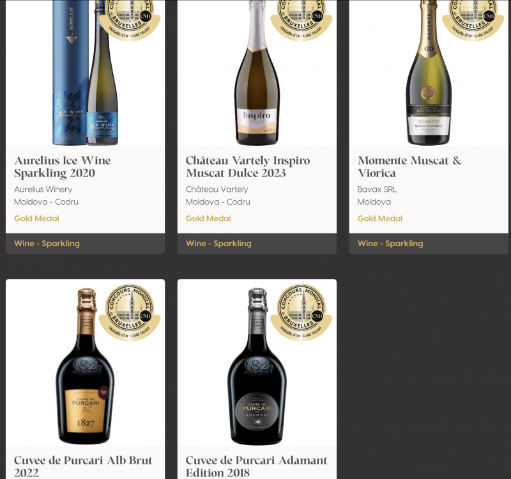Open Aurelius Ice Wine Sparkling 2020 title
This screenshot has width=511, height=479.
point(63,167)
